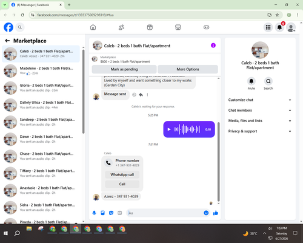Open the Madelene conversation
This screenshot has width=303, height=243.
point(41,71)
